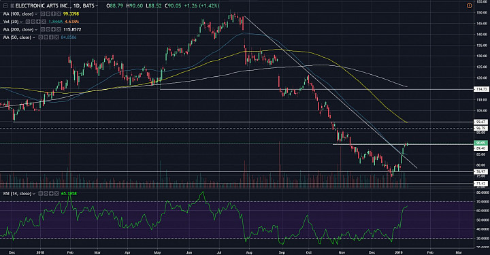Click the 70.0000 level on the RSI axis
Viewport: 490px width, 255px height.
482,202
